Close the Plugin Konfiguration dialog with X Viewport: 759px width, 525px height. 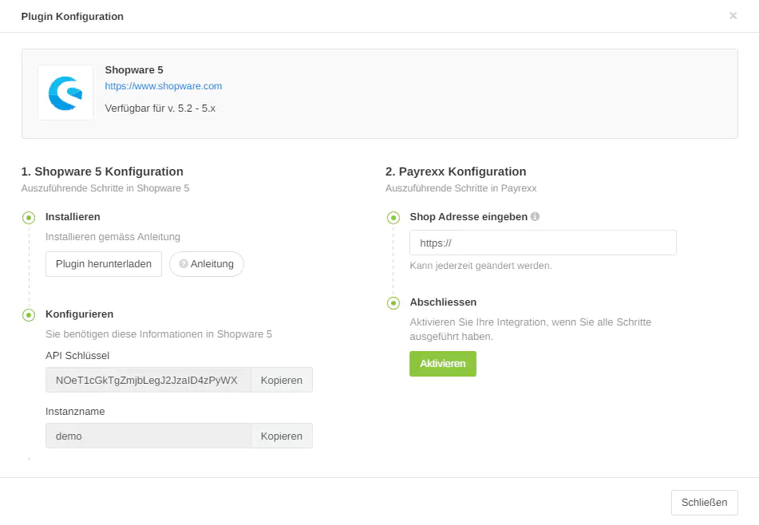coord(733,16)
